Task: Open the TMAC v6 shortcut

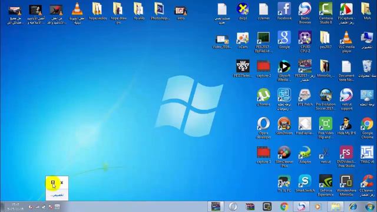Action: (367, 154)
